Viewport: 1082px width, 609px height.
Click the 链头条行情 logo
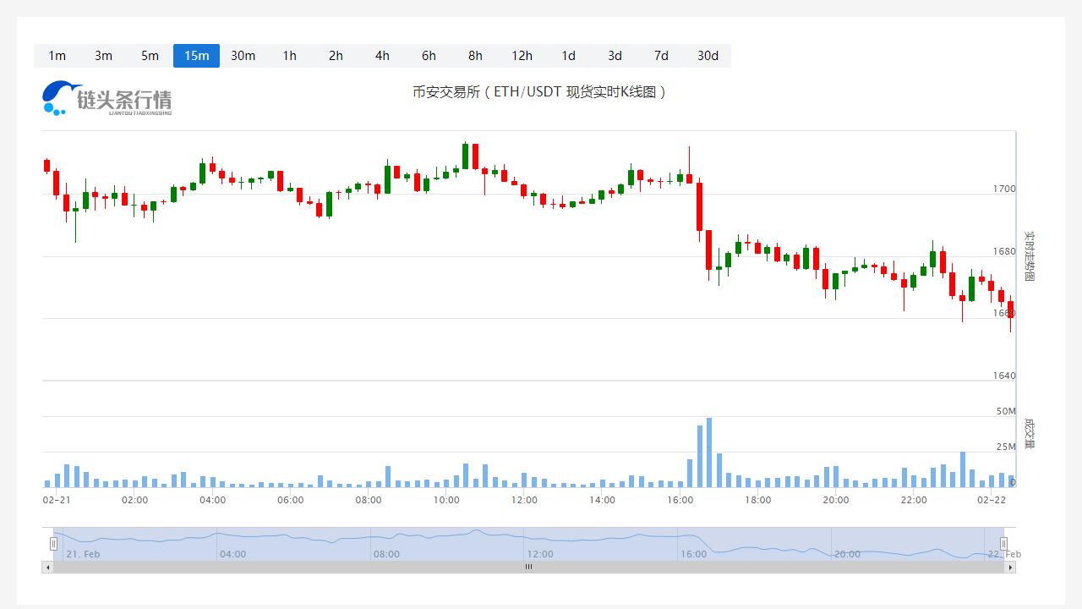107,99
